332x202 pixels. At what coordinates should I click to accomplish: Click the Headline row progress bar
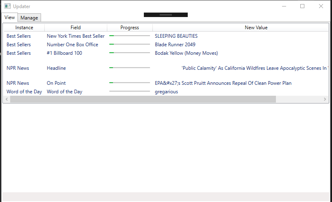click(130, 68)
